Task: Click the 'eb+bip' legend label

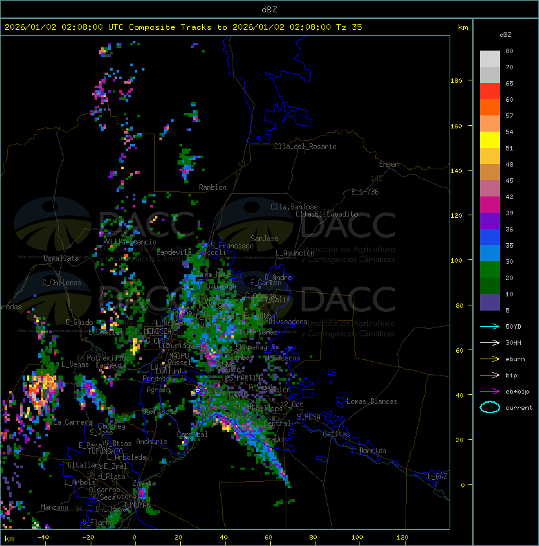Action: click(517, 392)
